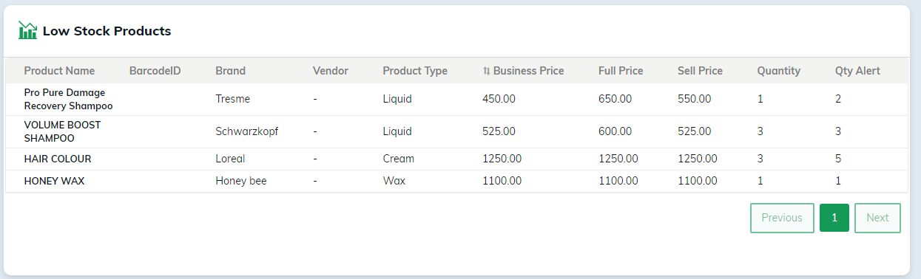
Task: Sort by Full Price column
Action: point(621,71)
